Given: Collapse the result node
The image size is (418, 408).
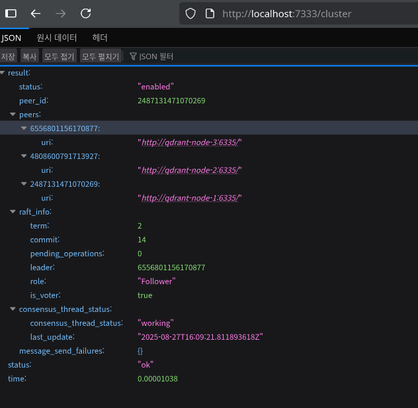Looking at the screenshot, I should [3, 73].
